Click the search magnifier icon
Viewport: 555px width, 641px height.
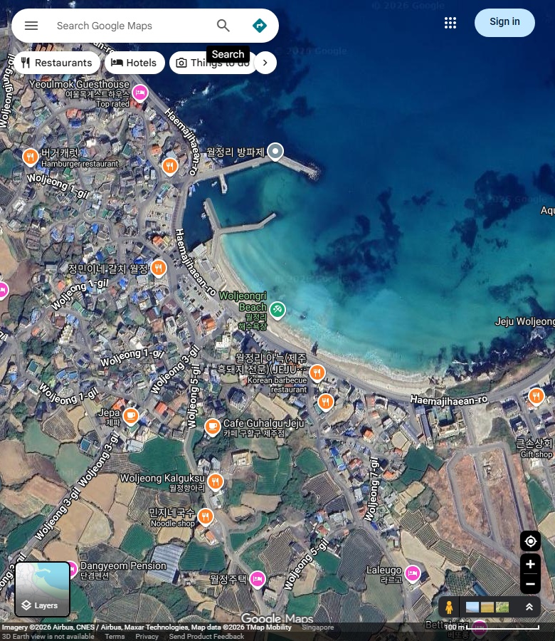coord(223,26)
